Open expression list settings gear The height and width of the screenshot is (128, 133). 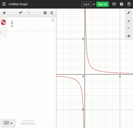pyautogui.click(x=45, y=13)
